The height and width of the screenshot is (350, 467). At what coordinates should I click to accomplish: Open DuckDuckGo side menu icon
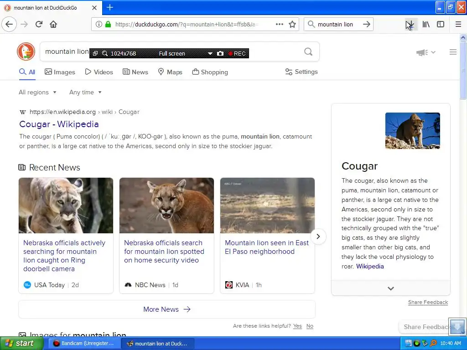click(453, 52)
